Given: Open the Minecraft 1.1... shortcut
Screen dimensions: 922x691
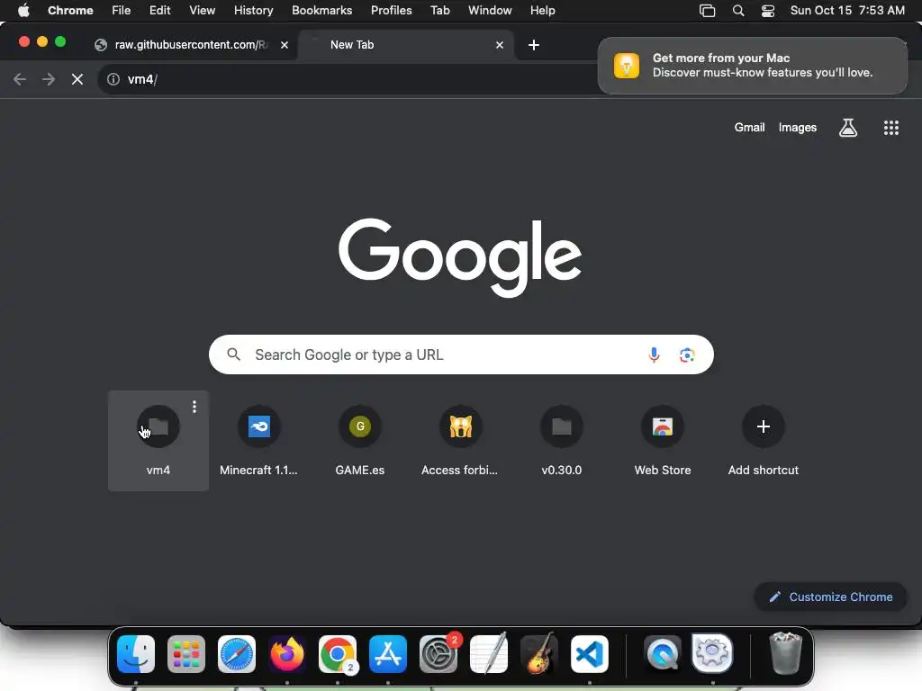Looking at the screenshot, I should [258, 441].
